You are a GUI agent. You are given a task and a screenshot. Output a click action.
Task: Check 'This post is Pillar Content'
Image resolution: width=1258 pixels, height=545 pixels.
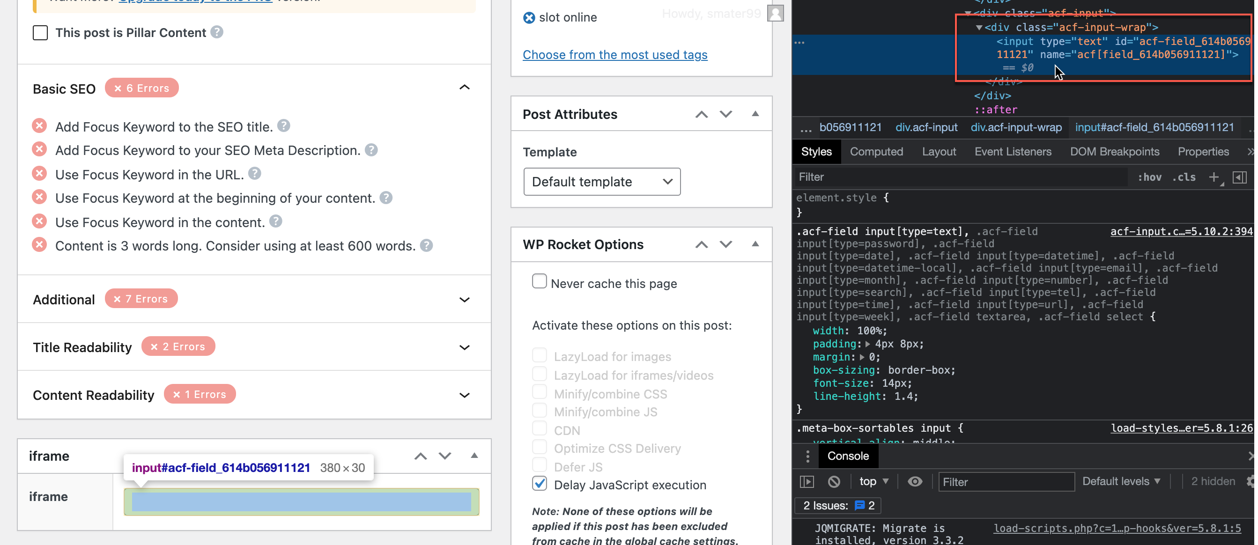click(40, 33)
